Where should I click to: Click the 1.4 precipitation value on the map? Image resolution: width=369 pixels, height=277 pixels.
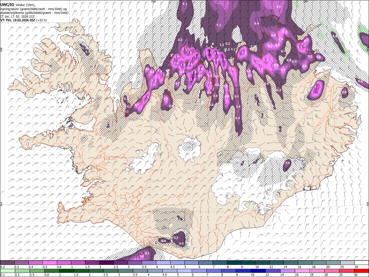tap(201, 69)
